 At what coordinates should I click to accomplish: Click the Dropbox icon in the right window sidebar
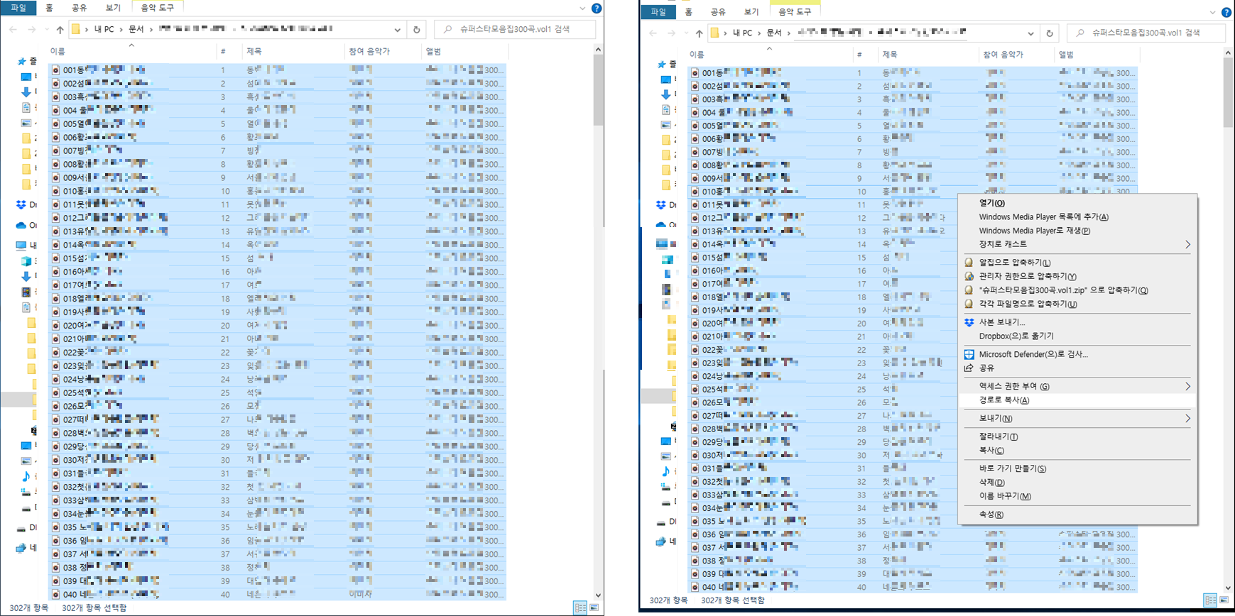[x=662, y=205]
